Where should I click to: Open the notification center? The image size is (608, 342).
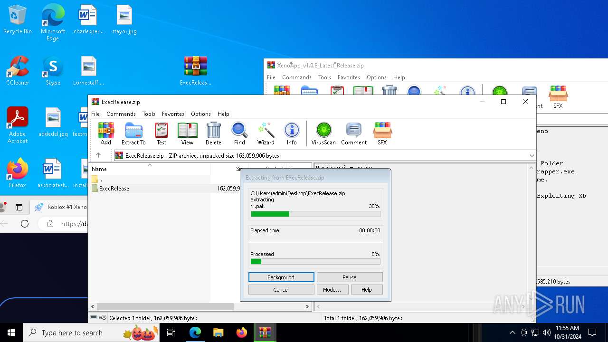pyautogui.click(x=592, y=332)
